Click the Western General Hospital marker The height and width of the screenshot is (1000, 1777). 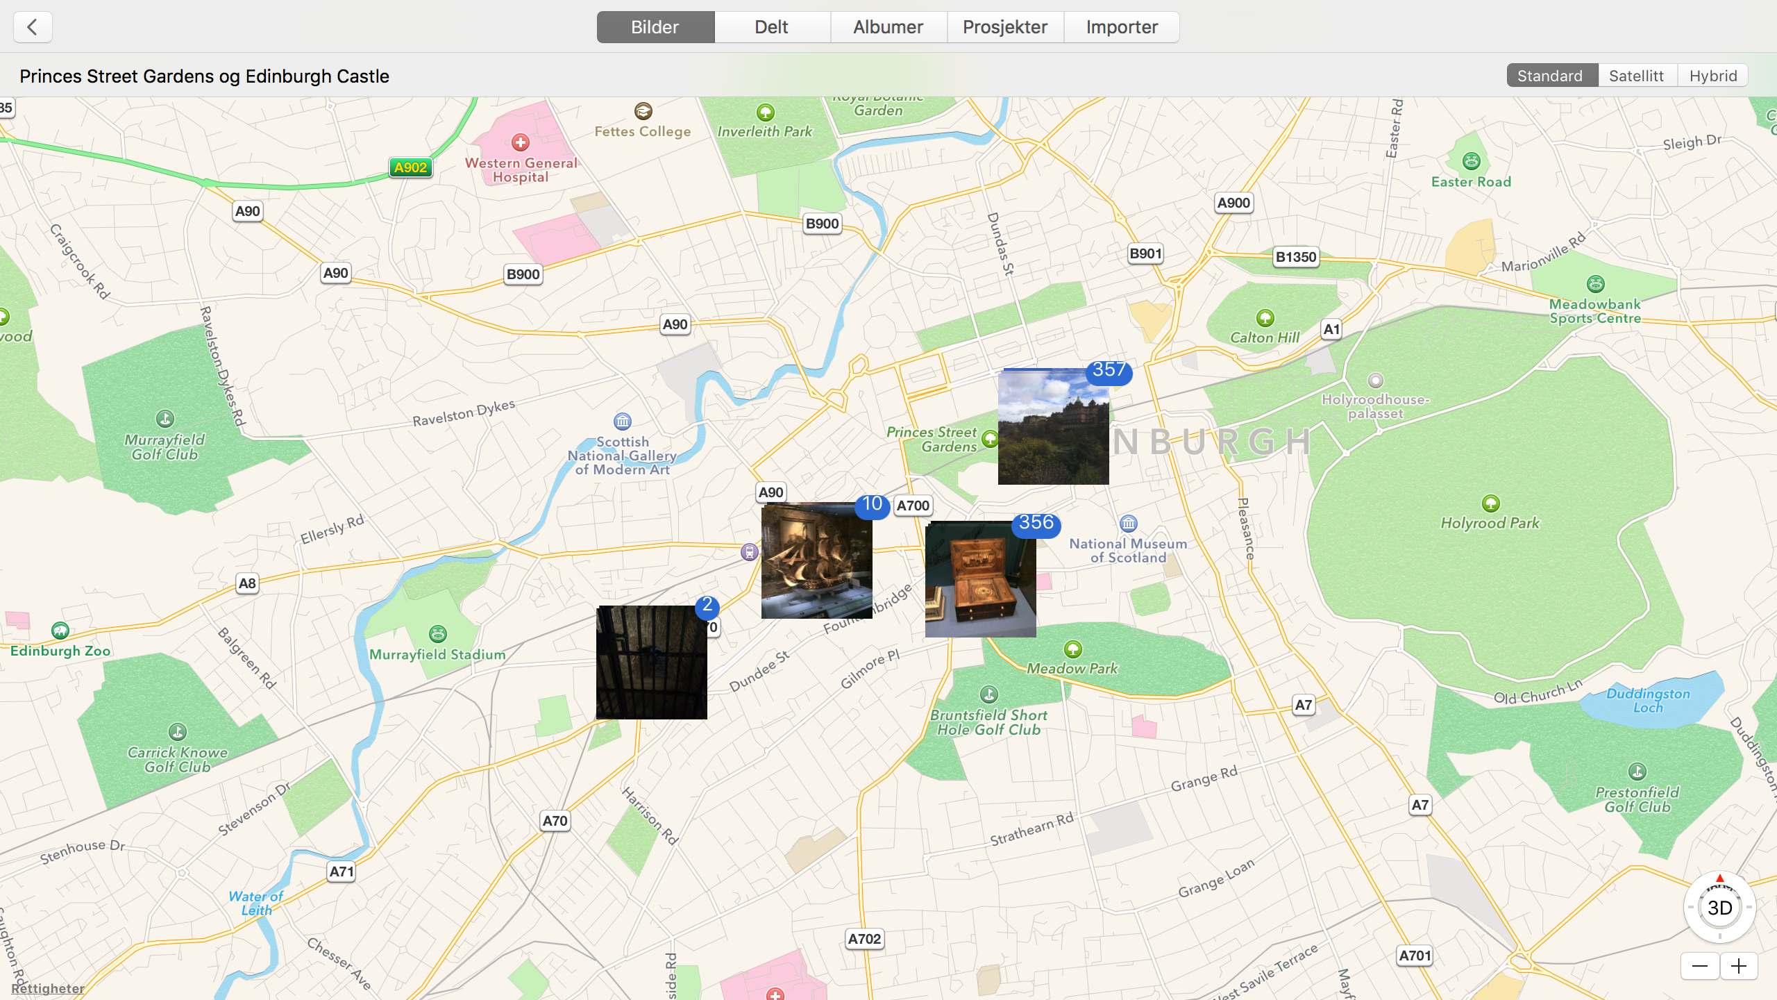point(520,143)
